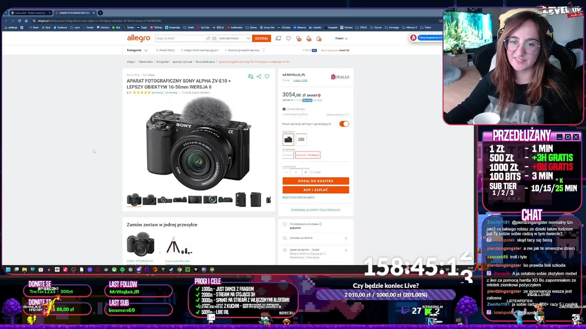This screenshot has width=586, height=329.
Task: Click the compare scales icon beside title
Action: coord(250,76)
